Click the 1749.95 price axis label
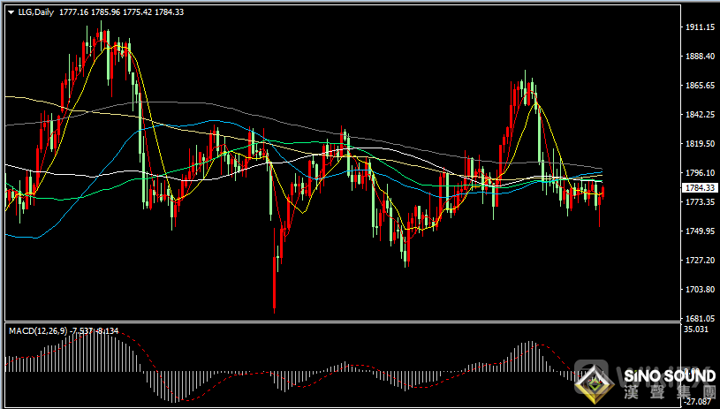The width and height of the screenshot is (720, 409). pos(698,231)
